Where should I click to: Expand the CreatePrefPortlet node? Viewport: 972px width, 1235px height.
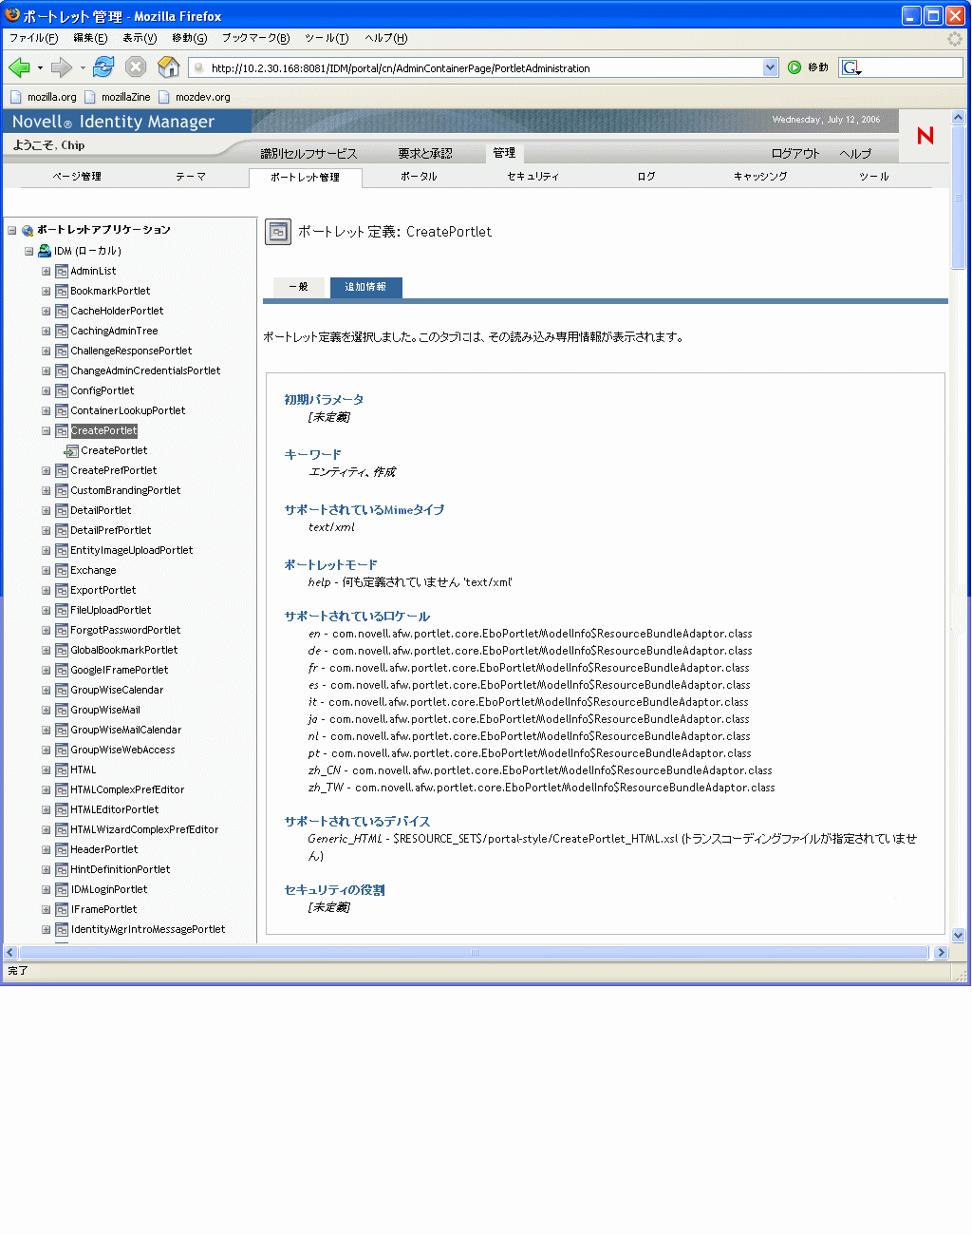(46, 471)
